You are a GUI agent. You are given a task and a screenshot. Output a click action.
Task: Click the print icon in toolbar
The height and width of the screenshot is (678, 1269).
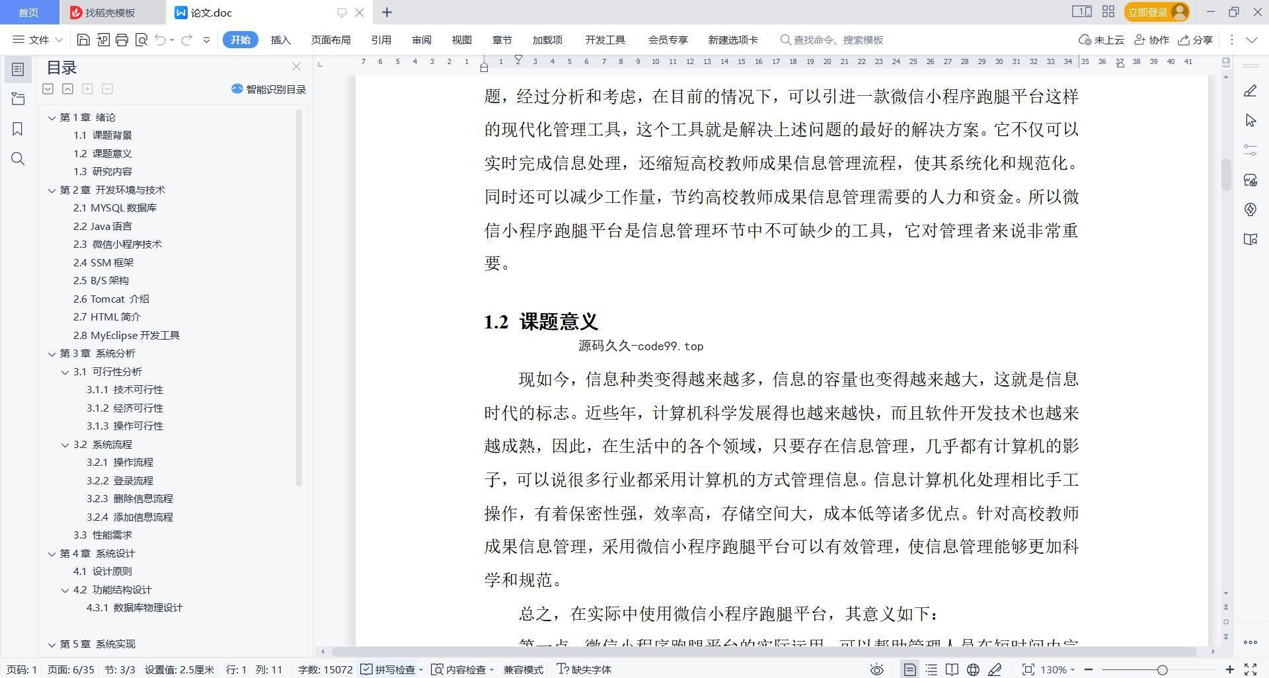[x=122, y=40]
